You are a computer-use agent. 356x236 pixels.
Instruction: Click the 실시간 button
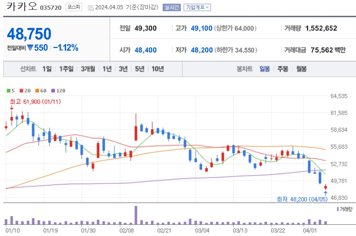click(171, 7)
